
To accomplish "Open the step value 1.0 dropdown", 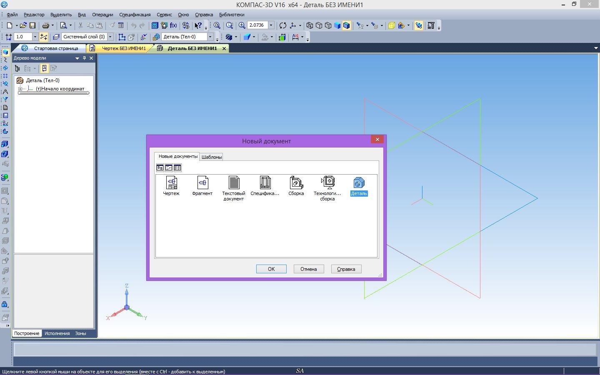I will tap(35, 37).
